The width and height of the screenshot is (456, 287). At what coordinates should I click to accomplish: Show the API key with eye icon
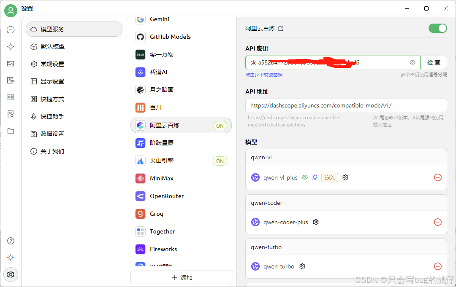tap(413, 62)
